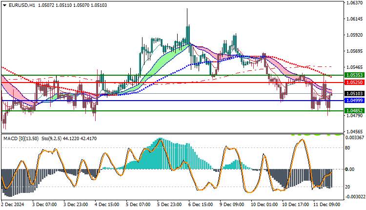Click the 20 level on oscillator scale
The image size is (366, 210).
tap(347, 187)
